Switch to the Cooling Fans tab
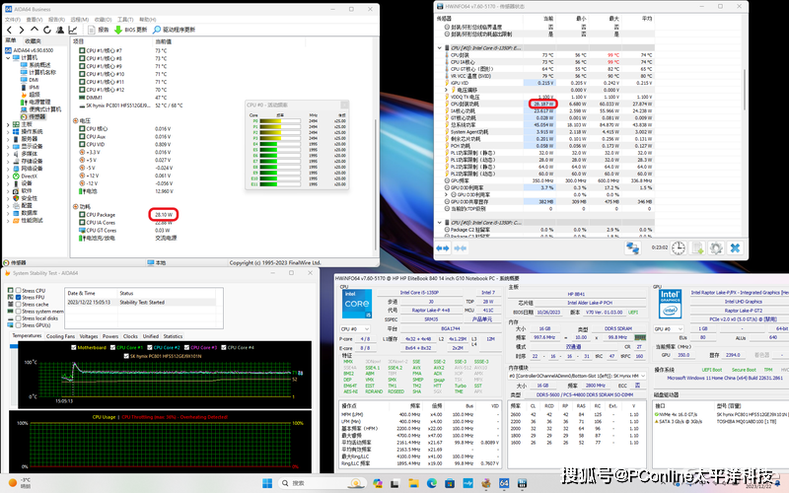The image size is (789, 493). tap(60, 336)
